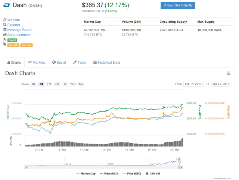Click the Dash logo icon
Viewport: 239px width, 180px height.
pos(7,6)
